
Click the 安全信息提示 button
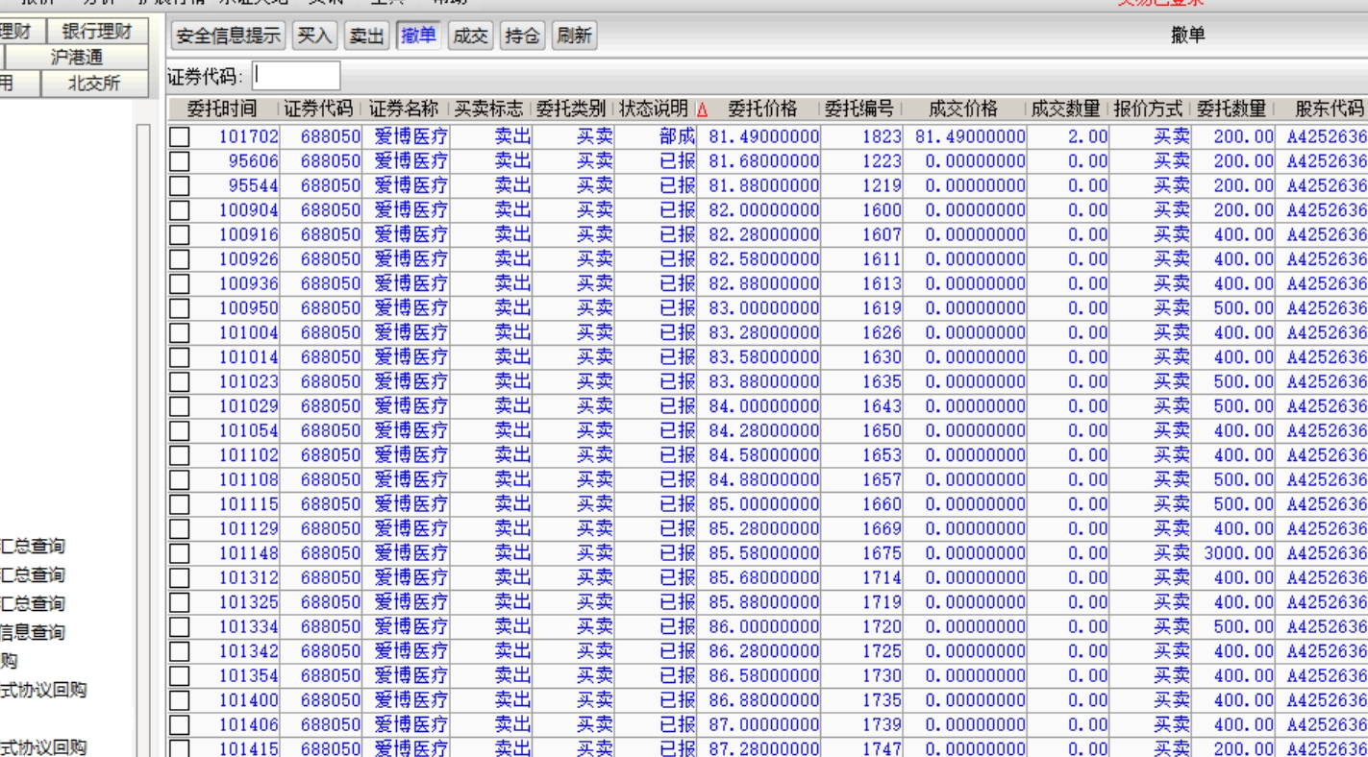click(x=228, y=36)
